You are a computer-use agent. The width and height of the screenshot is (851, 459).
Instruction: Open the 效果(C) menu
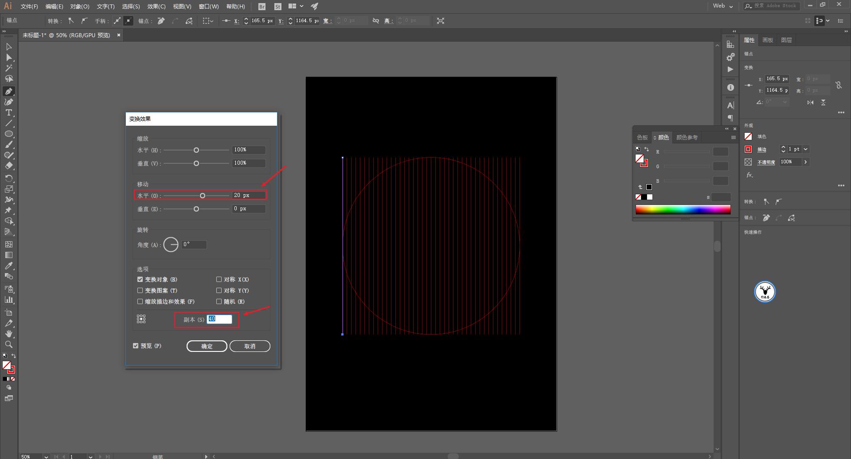pos(156,7)
